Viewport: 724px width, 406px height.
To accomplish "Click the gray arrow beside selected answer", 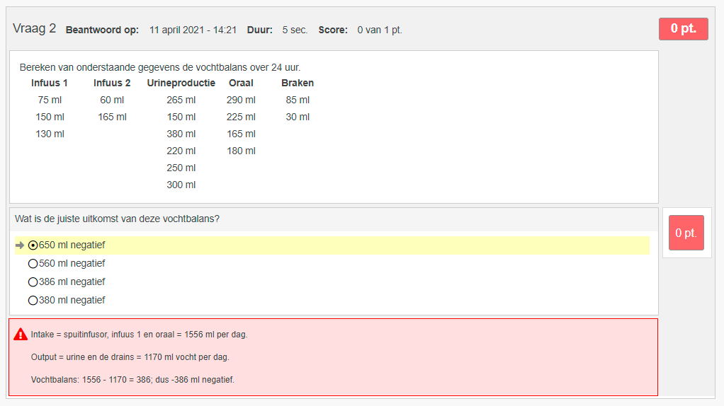I will 19,245.
